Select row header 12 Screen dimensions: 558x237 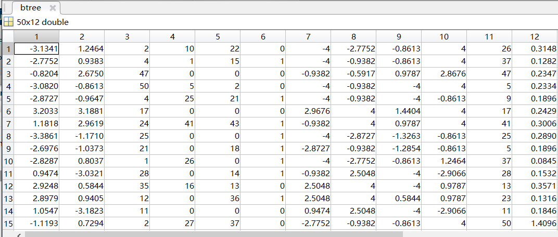click(8, 186)
